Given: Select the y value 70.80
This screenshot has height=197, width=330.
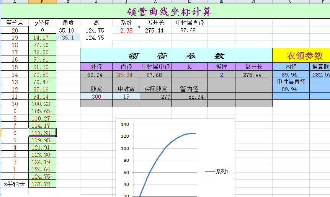Looking at the screenshot, I should click(x=42, y=75).
